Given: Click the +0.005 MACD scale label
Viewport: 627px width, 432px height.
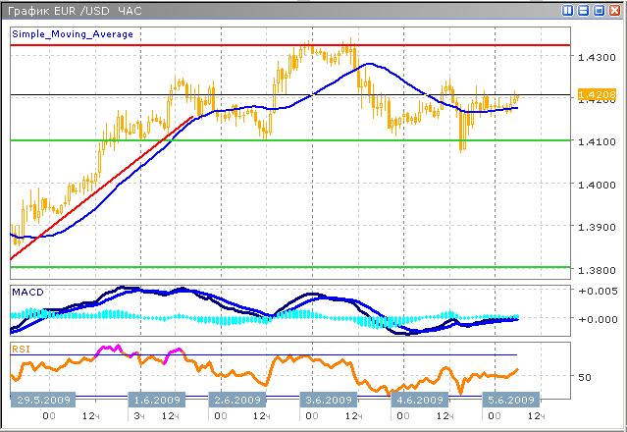Looking at the screenshot, I should coord(597,292).
